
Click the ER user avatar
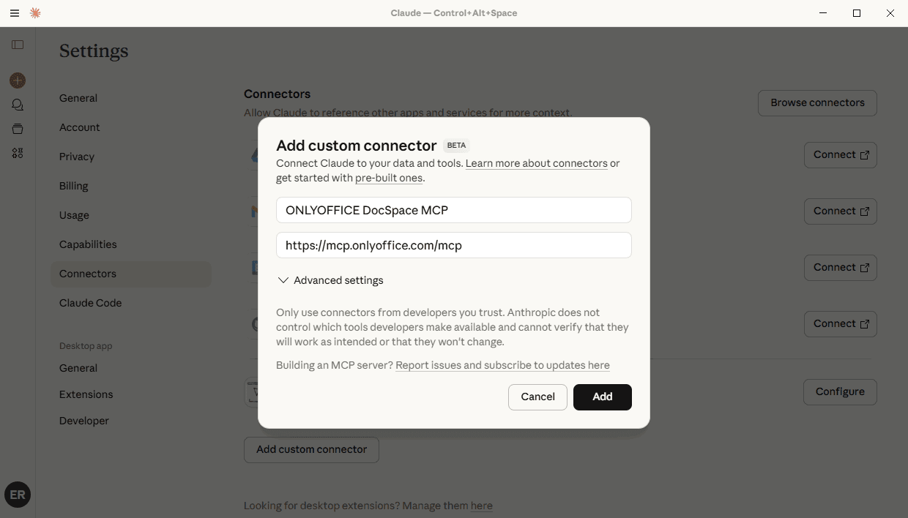[18, 495]
